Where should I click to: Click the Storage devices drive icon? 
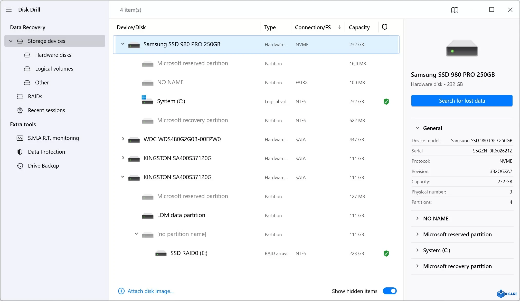[x=20, y=41]
